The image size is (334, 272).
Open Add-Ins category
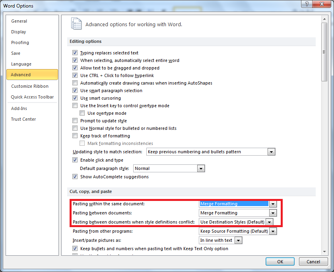pos(32,108)
